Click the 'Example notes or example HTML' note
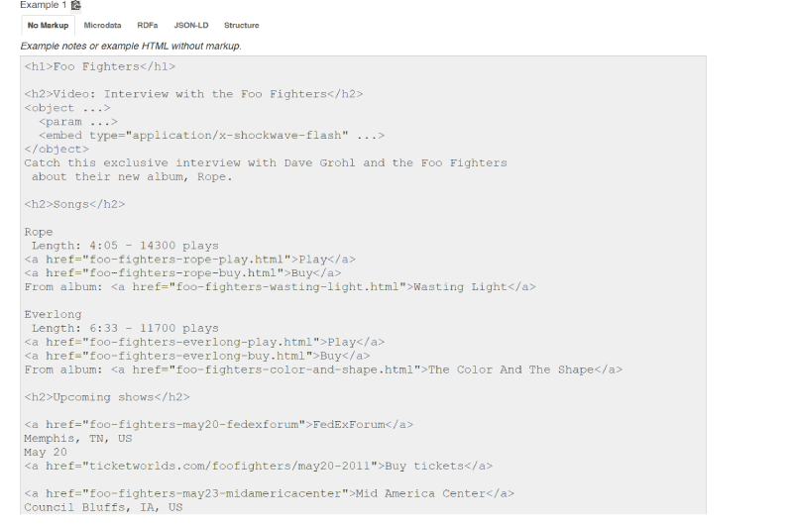793x525 pixels. tap(131, 46)
